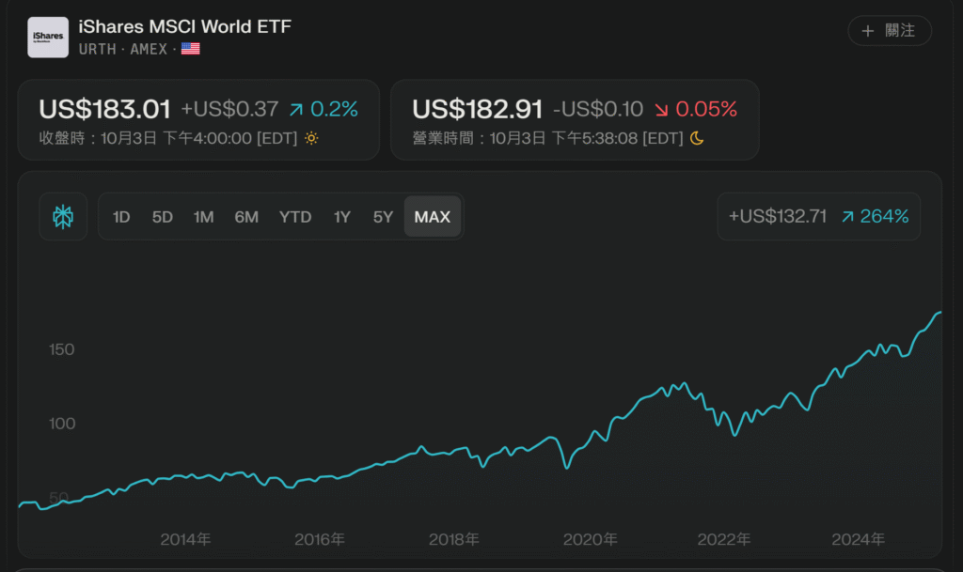Click the US$183.01 closing price card
This screenshot has height=572, width=963.
[198, 119]
